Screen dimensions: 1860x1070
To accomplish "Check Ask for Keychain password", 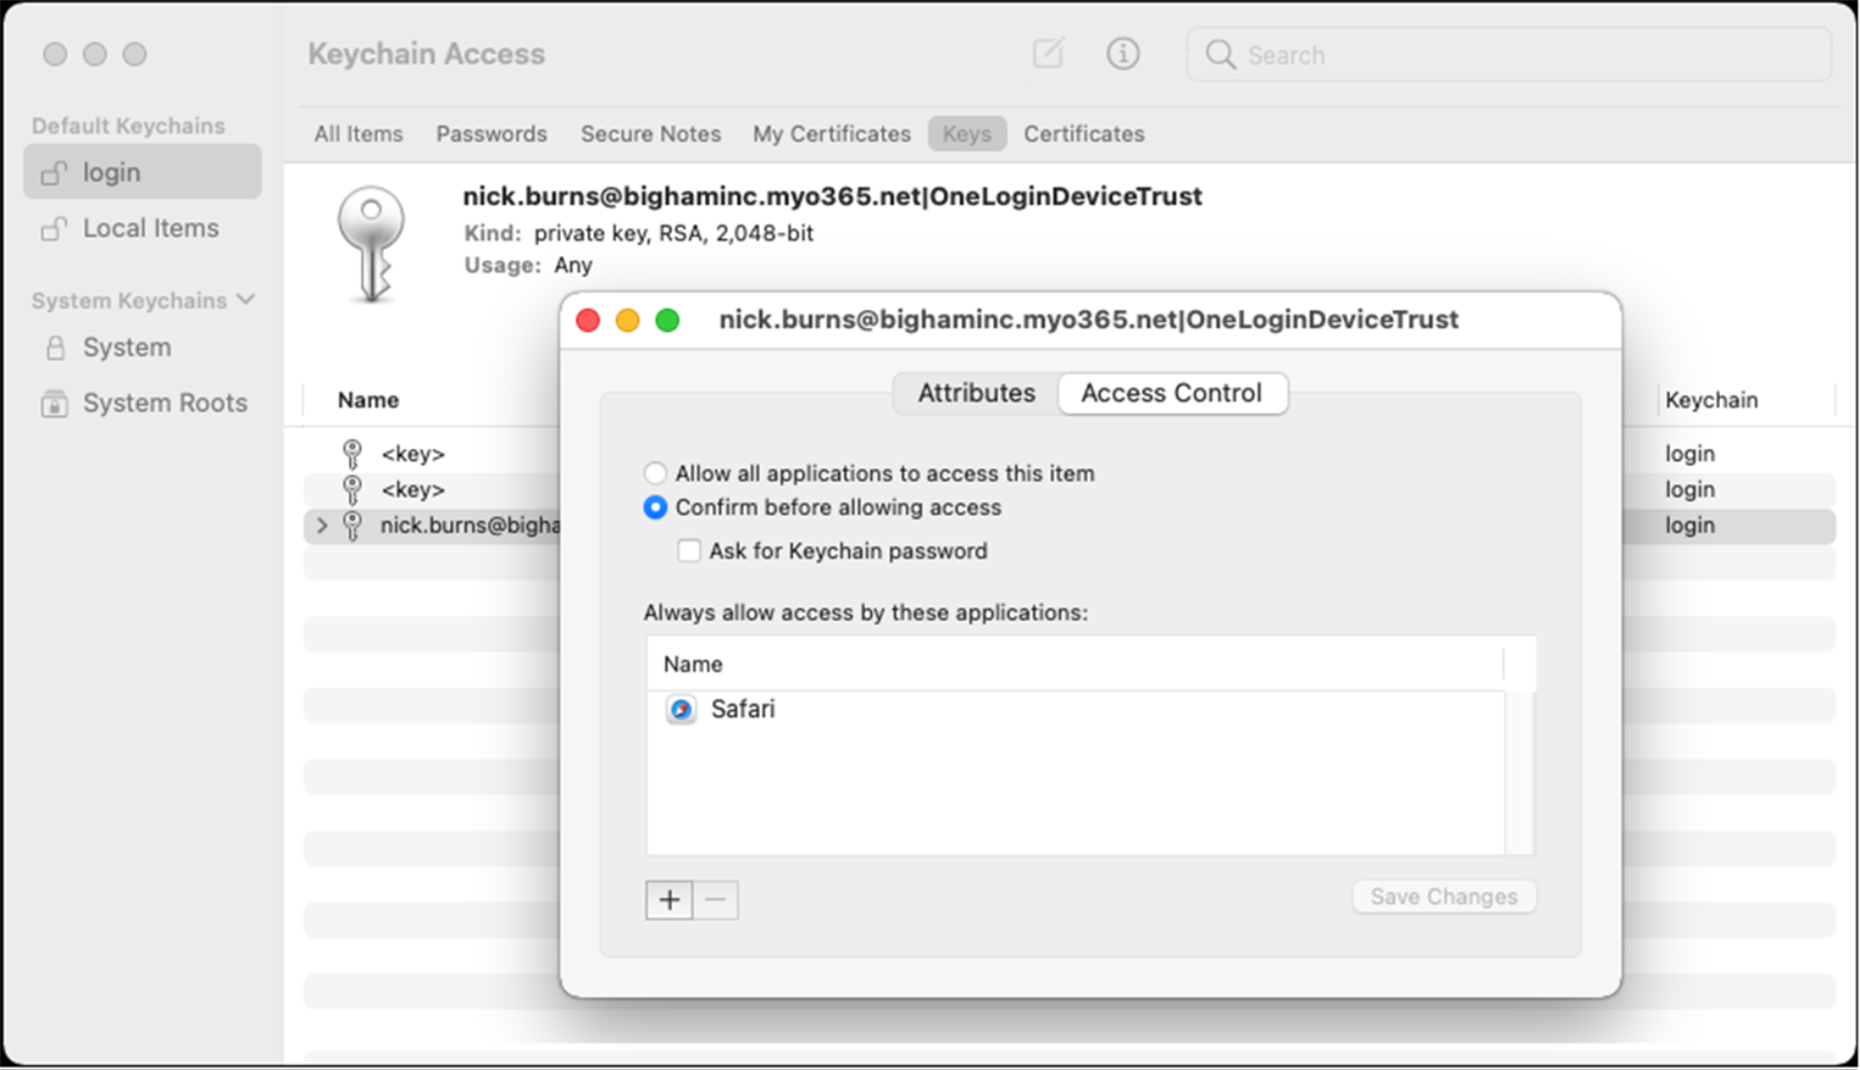I will click(x=689, y=550).
